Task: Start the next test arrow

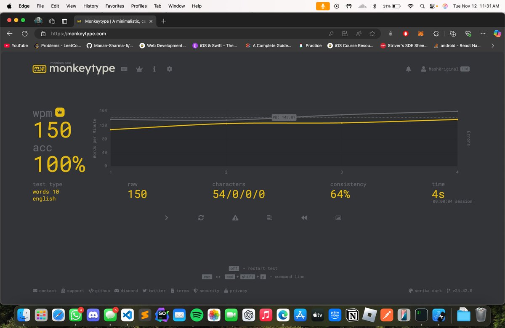Action: (167, 217)
